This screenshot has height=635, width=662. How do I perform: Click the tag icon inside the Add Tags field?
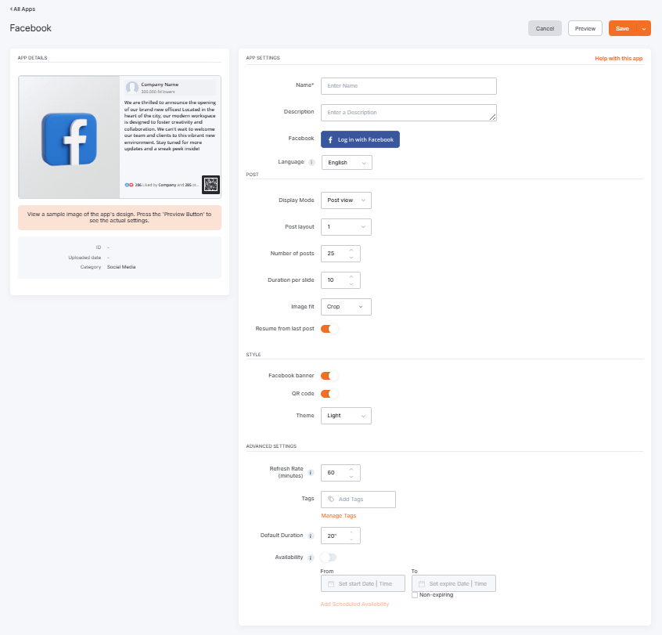click(331, 499)
